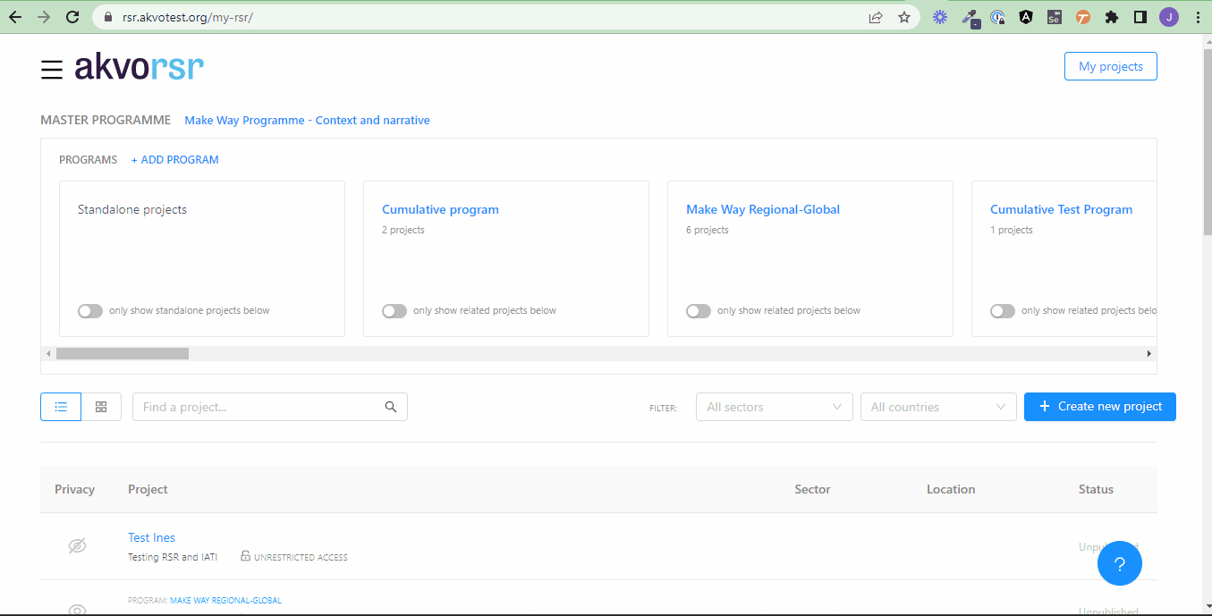Toggle related projects for Cumulative program
Screen dimensions: 1212x616
pyautogui.click(x=394, y=311)
